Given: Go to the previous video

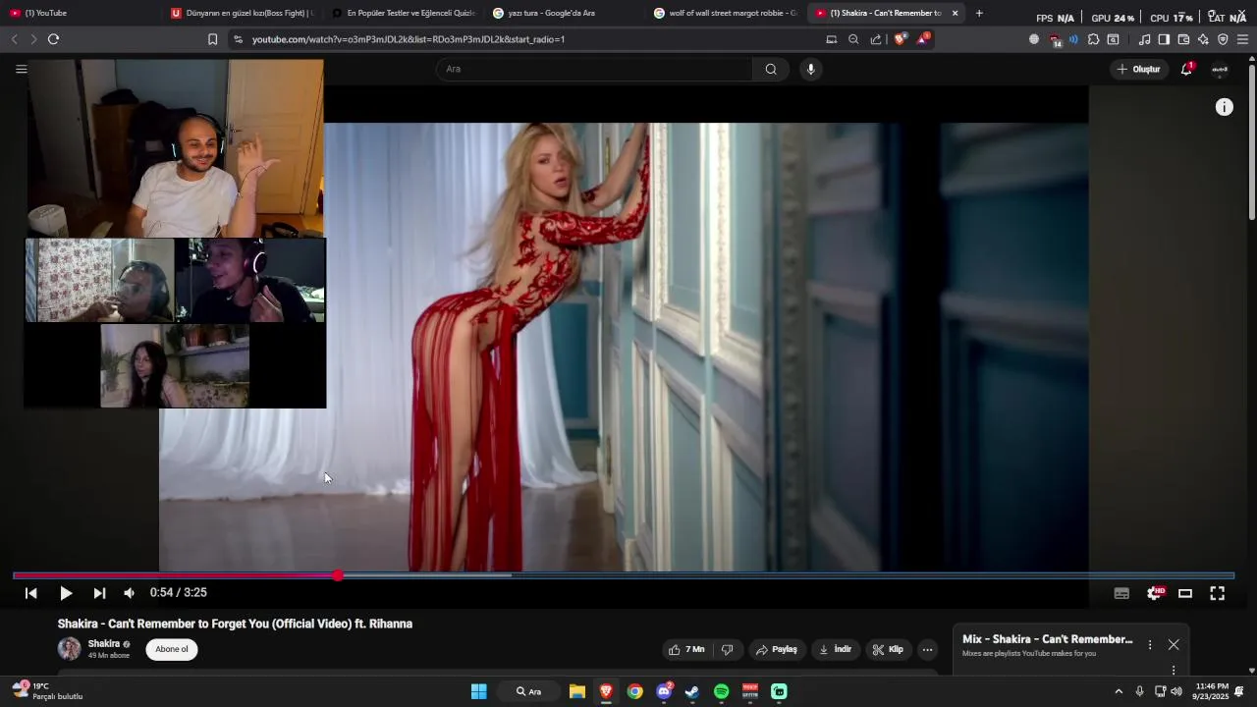Looking at the screenshot, I should [x=30, y=593].
